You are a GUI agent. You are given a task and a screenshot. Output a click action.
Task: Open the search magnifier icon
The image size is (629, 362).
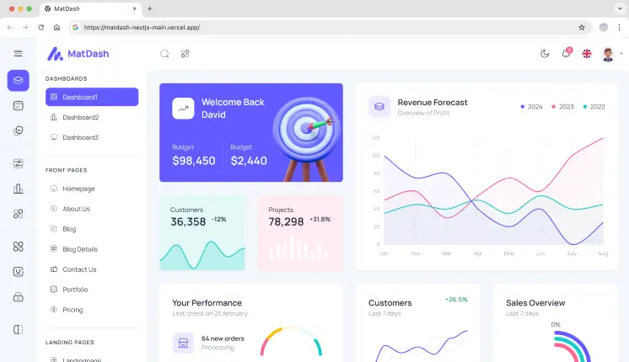[x=164, y=54]
